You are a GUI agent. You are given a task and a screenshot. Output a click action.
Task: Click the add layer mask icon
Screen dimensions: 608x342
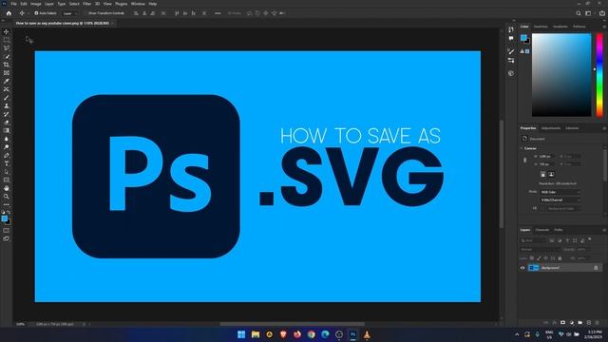563,323
